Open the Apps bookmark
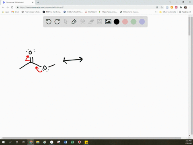 click(x=6, y=12)
